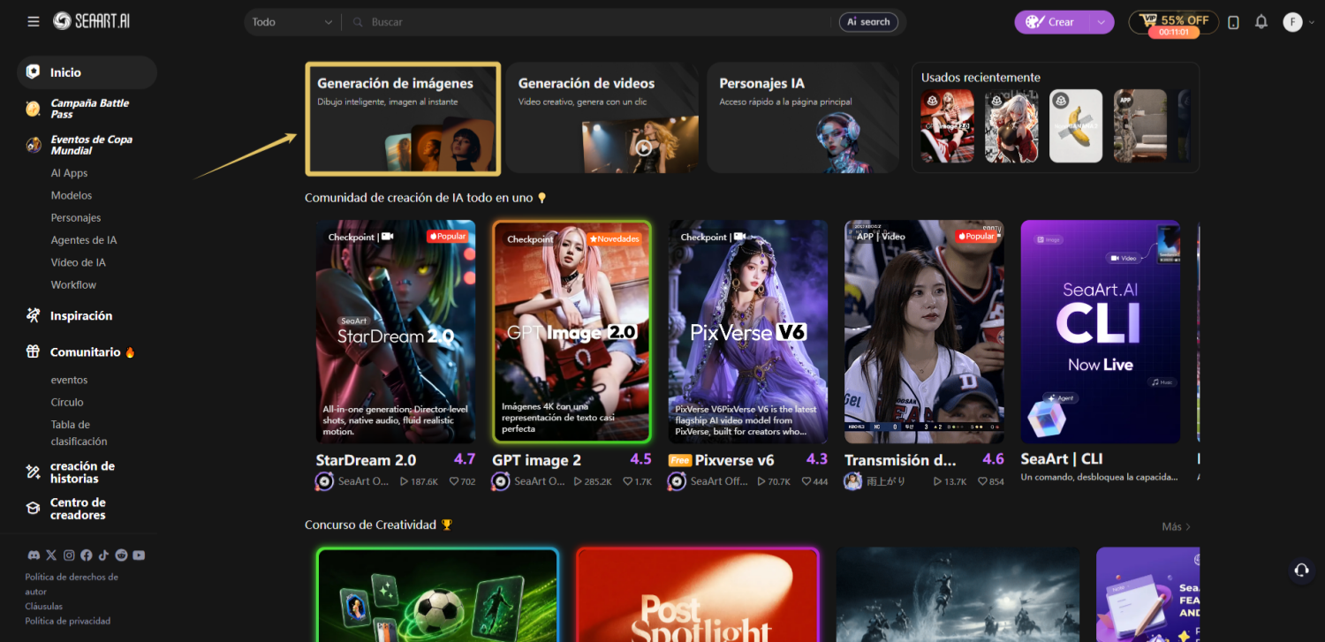The height and width of the screenshot is (642, 1325).
Task: Open the customer support headset icon
Action: (1301, 570)
